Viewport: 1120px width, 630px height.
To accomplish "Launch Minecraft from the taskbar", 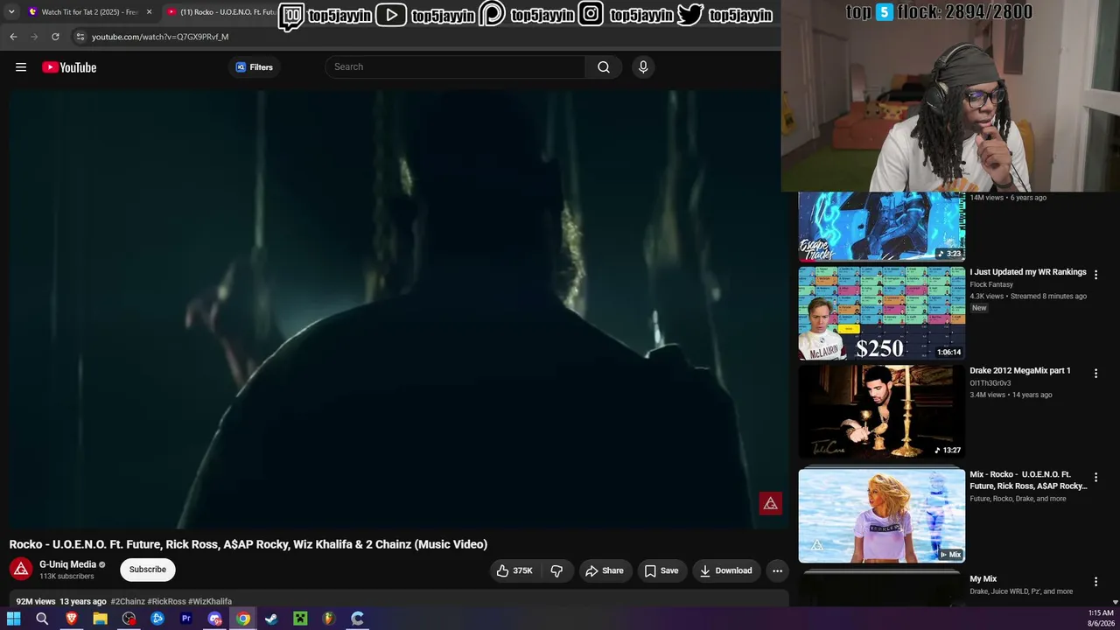I will pos(300,619).
